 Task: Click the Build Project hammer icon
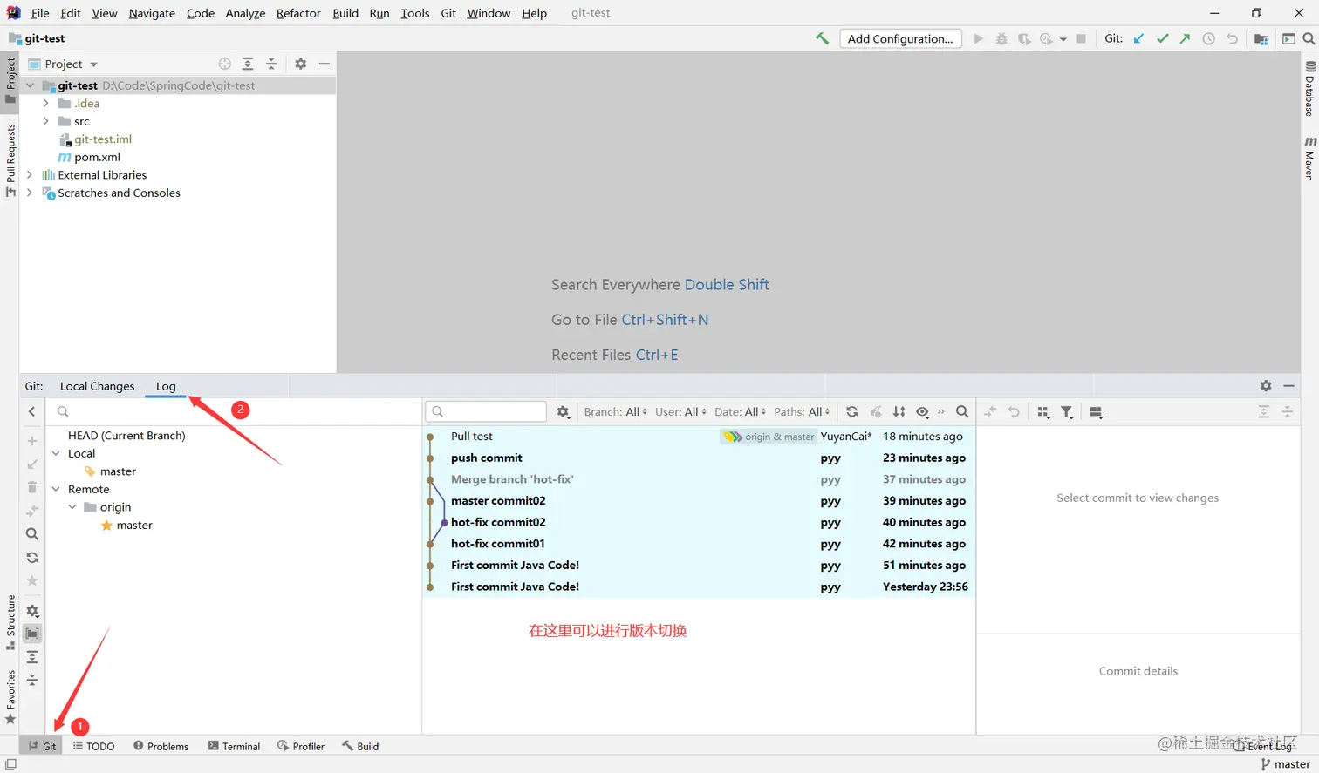point(822,38)
